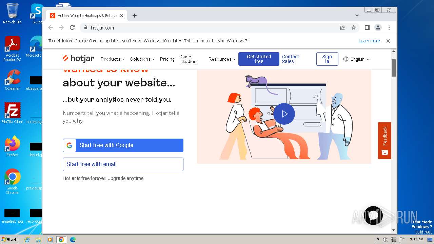The image size is (434, 244).
Task: Open the Recycle Bin desktop icon
Action: coord(12,14)
